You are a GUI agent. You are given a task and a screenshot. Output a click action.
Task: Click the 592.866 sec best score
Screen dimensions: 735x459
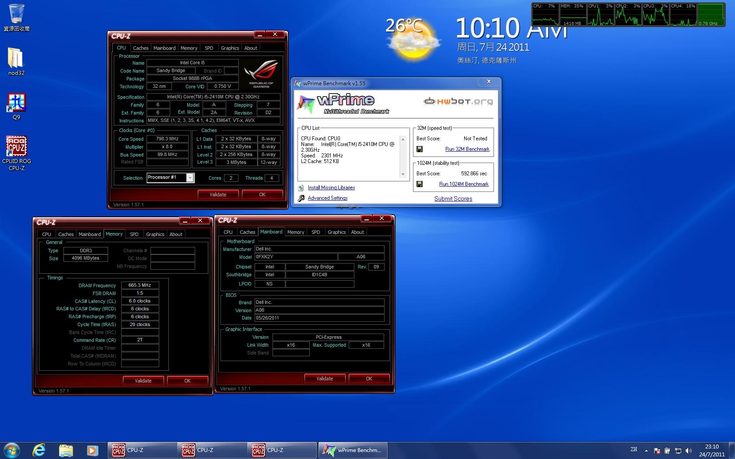click(474, 174)
